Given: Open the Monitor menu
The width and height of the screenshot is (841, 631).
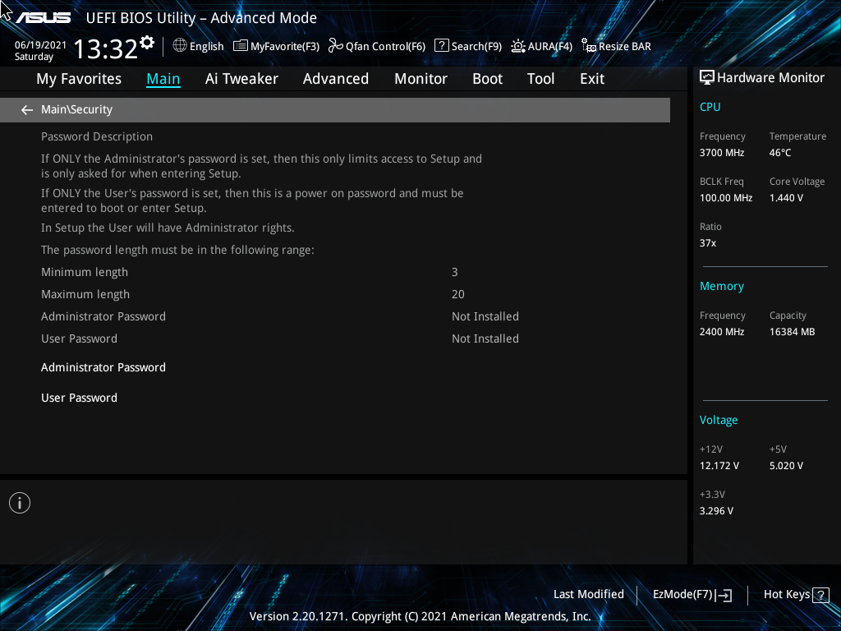Looking at the screenshot, I should point(420,78).
